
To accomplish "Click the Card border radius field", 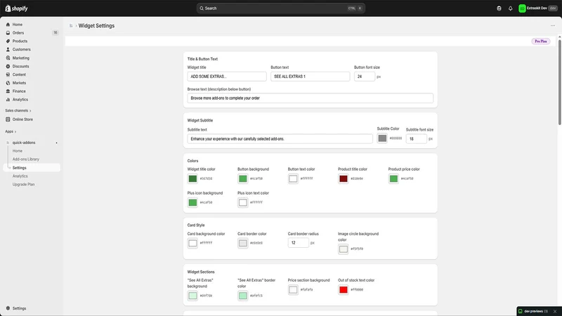I will pyautogui.click(x=298, y=242).
